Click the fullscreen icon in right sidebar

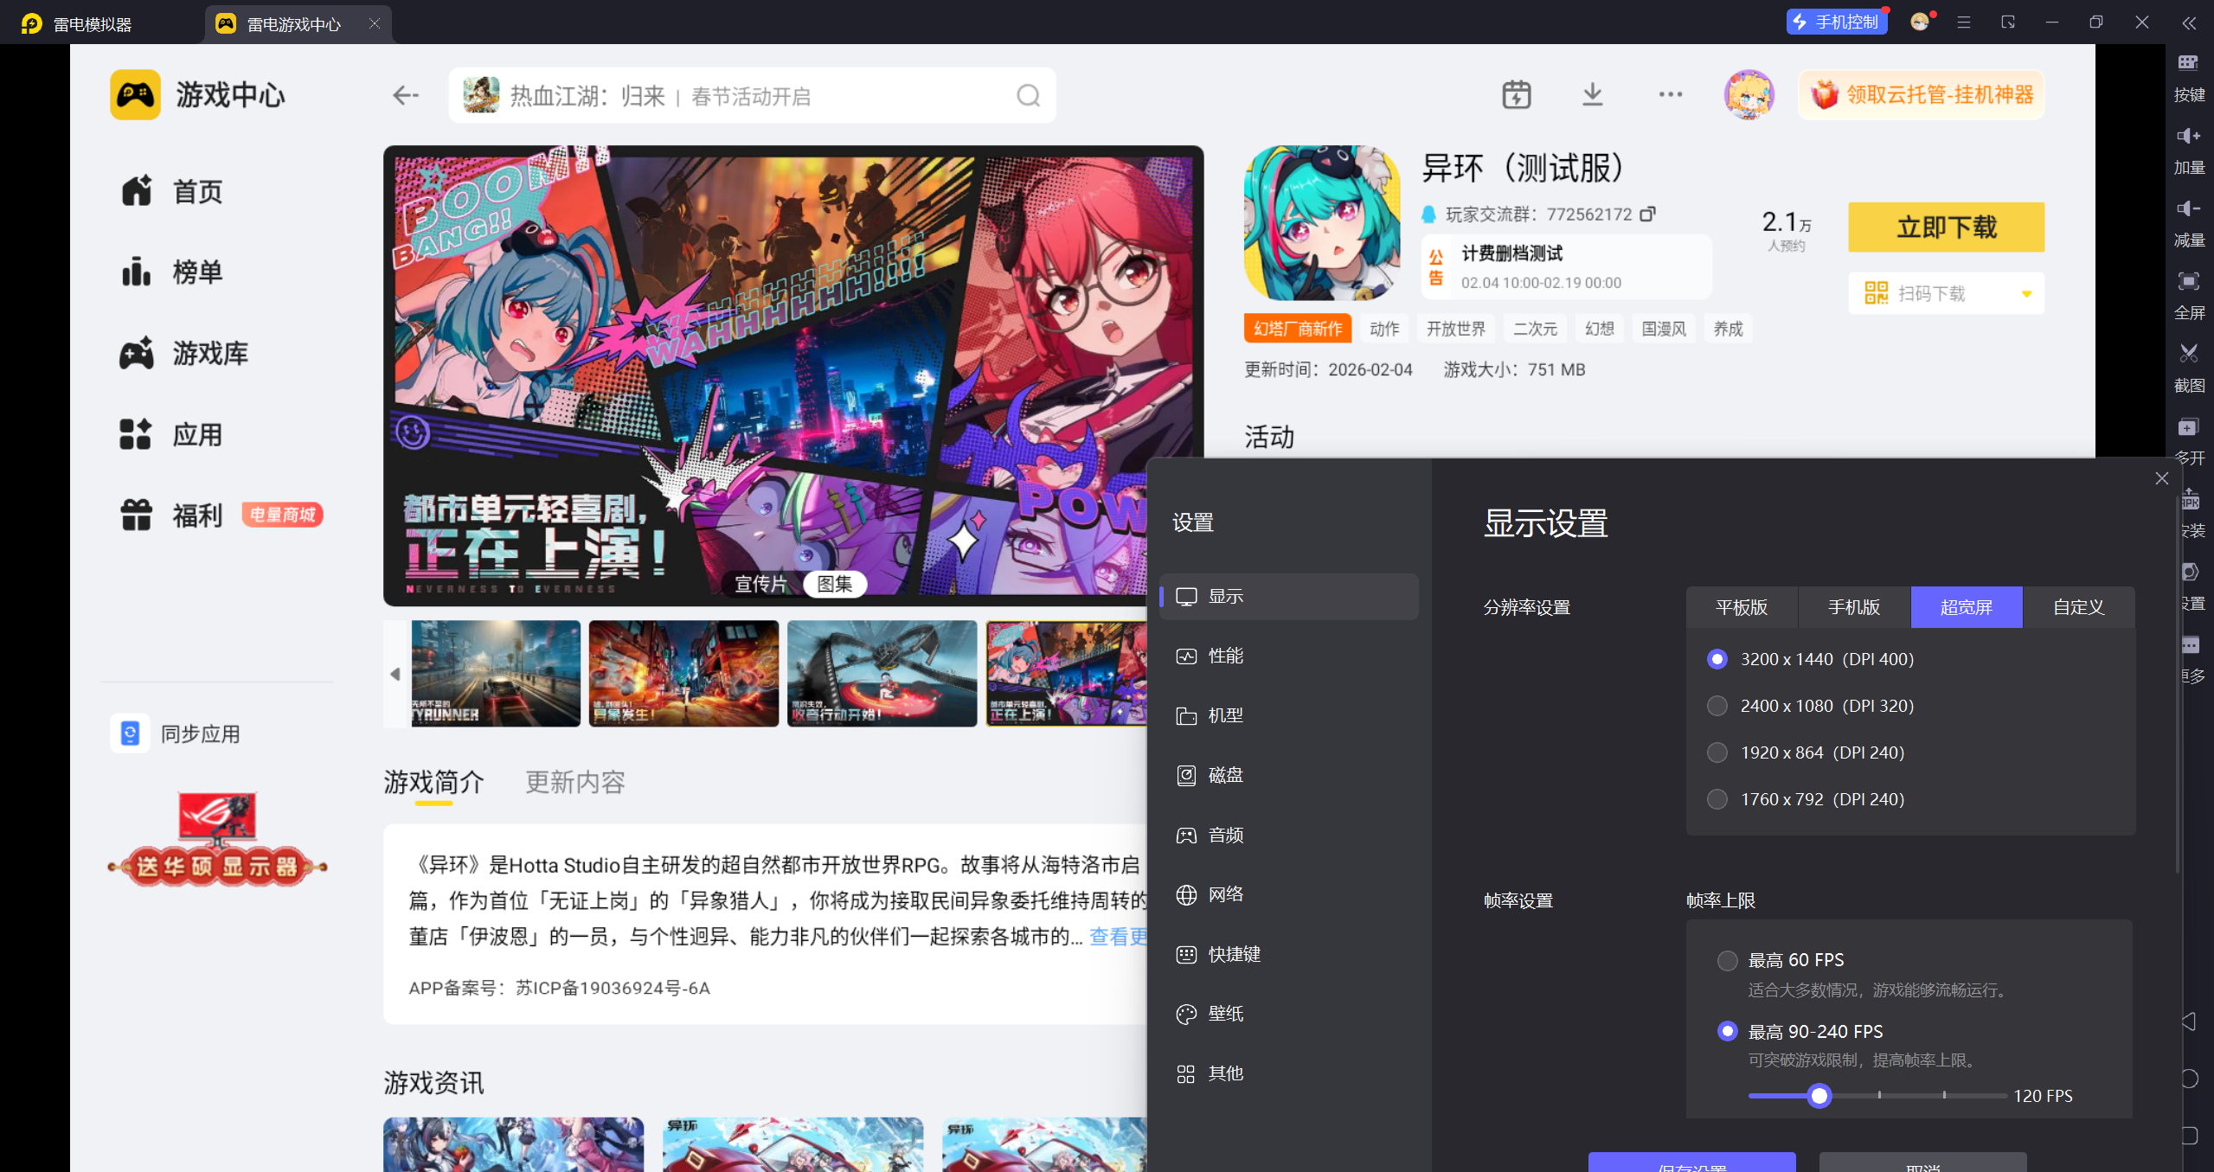pyautogui.click(x=2188, y=281)
